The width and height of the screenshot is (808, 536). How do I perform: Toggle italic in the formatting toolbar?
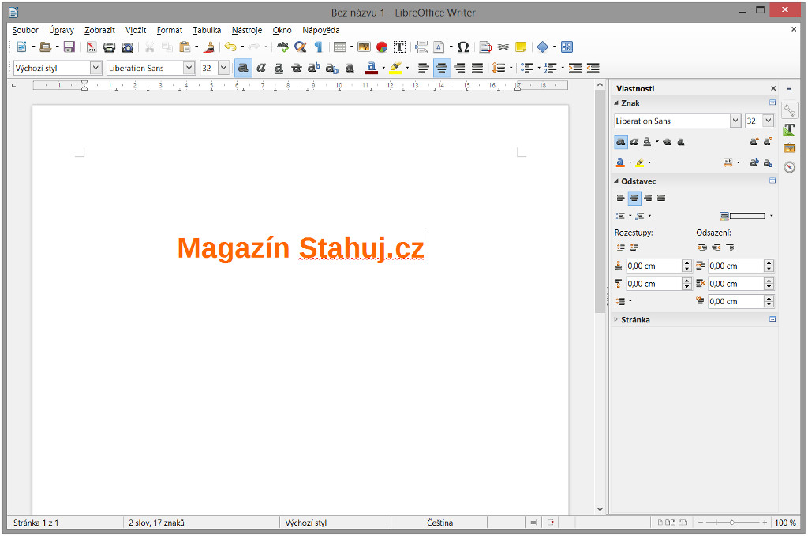(x=261, y=68)
